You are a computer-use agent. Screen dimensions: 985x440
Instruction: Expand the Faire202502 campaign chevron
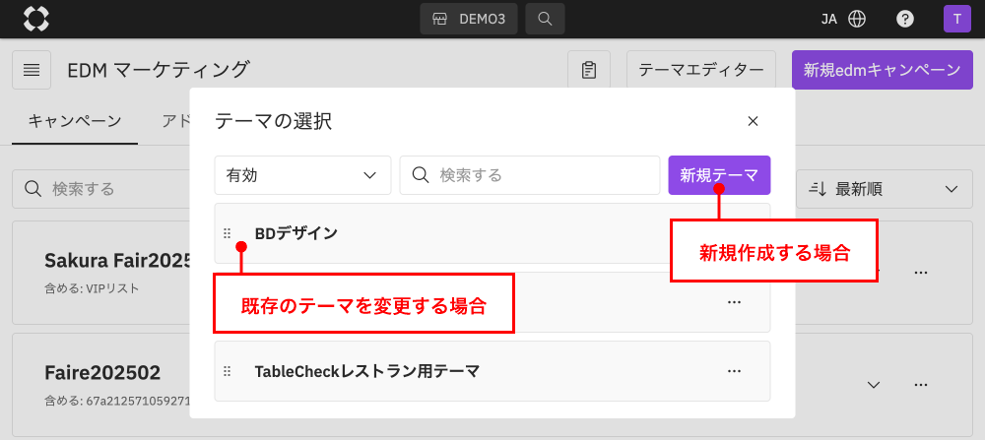pyautogui.click(x=873, y=384)
